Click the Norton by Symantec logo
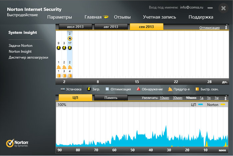The width and height of the screenshot is (233, 156). pyautogui.click(x=17, y=143)
